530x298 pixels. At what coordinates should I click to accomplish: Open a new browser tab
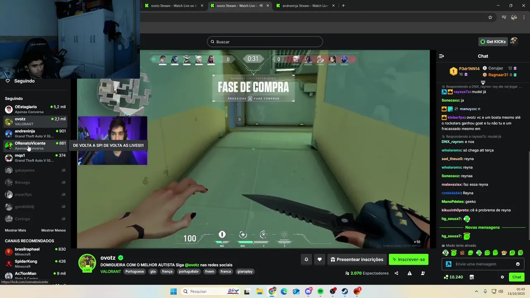[343, 6]
